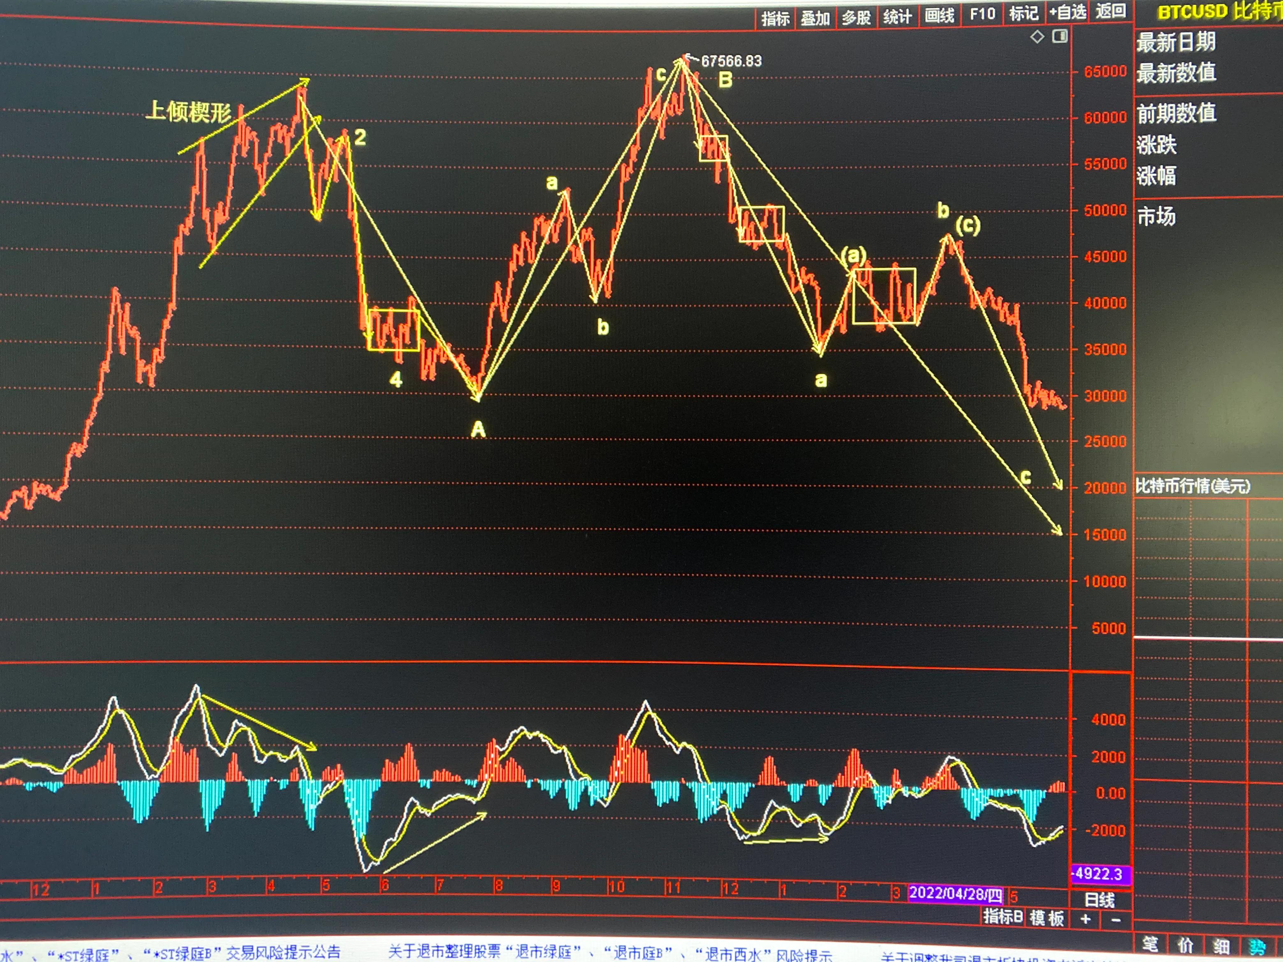Viewport: 1283px width, 962px height.
Task: Click the BTCUSD 比特币 title
Action: coord(1220,11)
